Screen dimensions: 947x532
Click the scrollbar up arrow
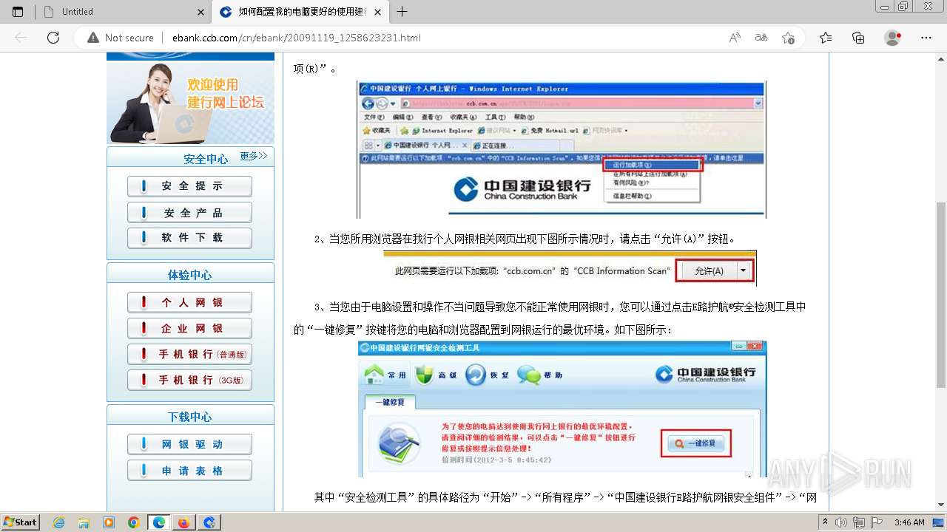[940, 58]
